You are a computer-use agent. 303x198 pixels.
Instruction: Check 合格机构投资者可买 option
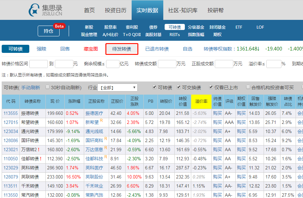(x=248, y=87)
